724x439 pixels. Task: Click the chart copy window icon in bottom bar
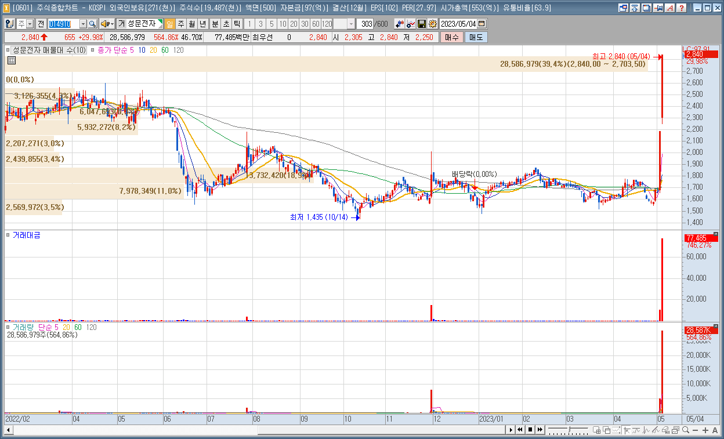pyautogui.click(x=675, y=430)
